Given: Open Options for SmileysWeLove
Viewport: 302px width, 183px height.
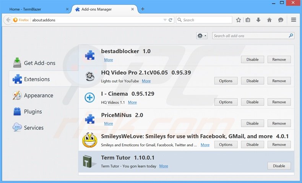Looking at the screenshot, I should tap(226, 145).
